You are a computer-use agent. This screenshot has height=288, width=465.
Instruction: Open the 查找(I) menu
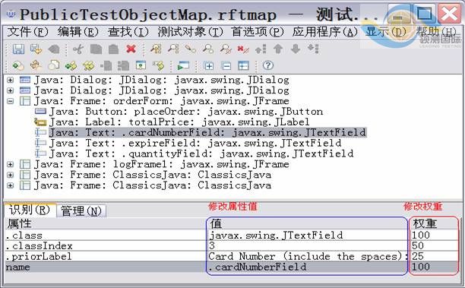coord(128,31)
